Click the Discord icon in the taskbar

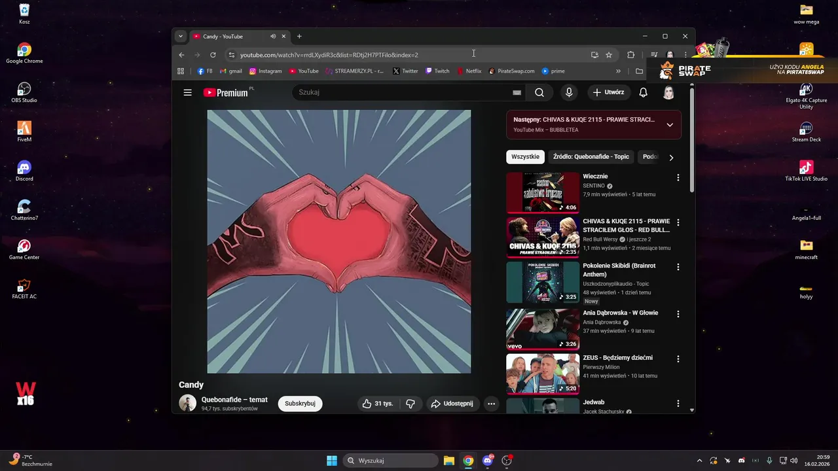pos(487,461)
